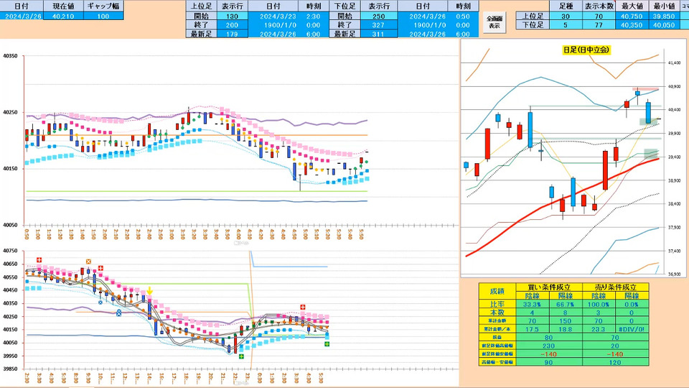Screen dimensions: 689x388
Task: Click the 売り条件成立 header
Action: coord(615,287)
